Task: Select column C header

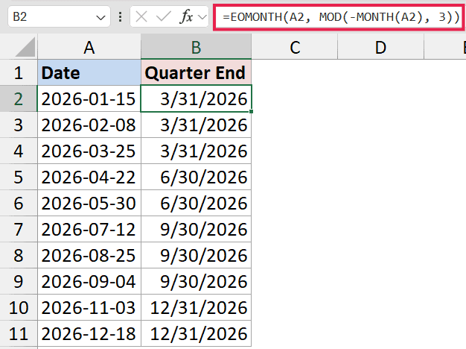Action: (x=295, y=47)
